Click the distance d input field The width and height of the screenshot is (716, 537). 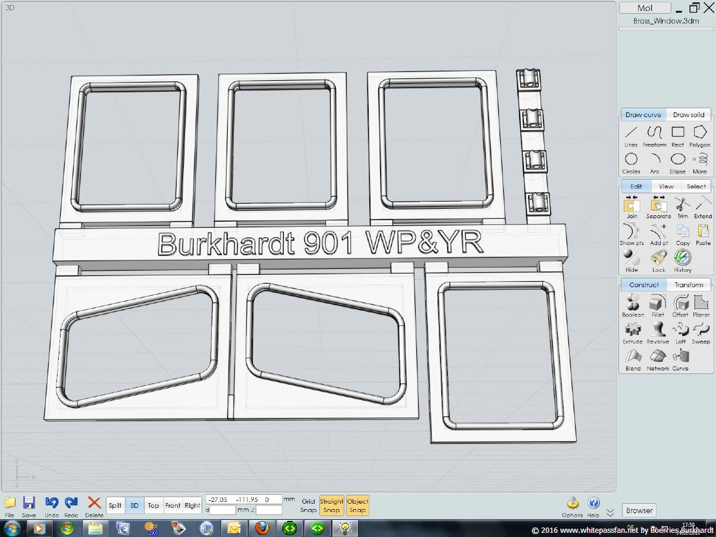coord(223,510)
